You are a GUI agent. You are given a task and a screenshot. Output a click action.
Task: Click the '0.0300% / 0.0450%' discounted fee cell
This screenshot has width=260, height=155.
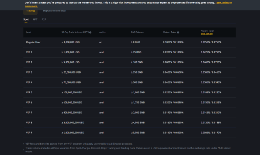click(x=211, y=72)
